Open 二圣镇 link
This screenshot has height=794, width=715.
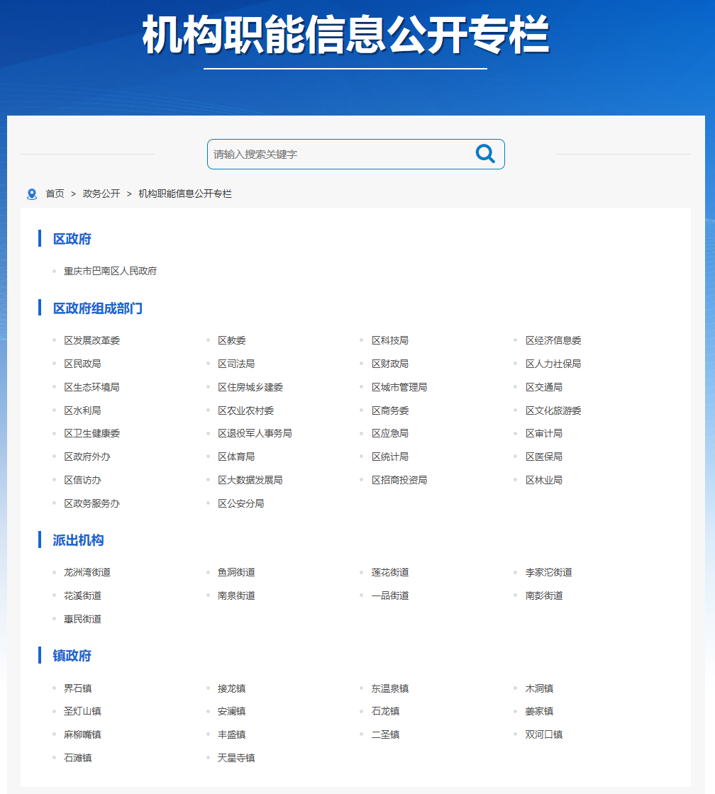[x=385, y=734]
